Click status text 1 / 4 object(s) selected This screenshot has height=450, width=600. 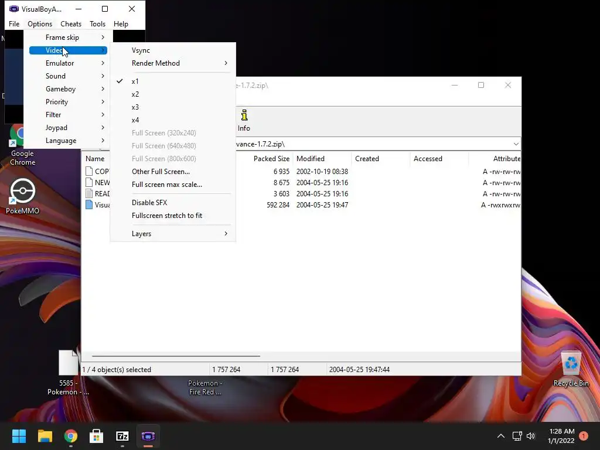coord(117,370)
